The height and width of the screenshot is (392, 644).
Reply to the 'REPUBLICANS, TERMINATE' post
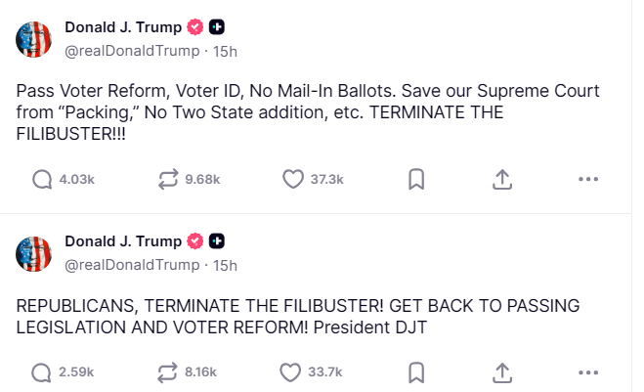pyautogui.click(x=42, y=371)
